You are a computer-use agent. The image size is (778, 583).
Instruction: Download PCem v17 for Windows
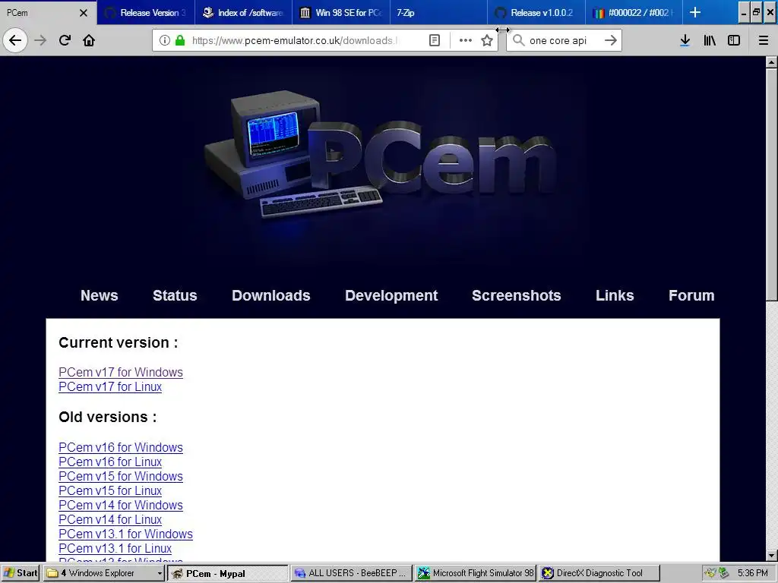[x=121, y=372]
